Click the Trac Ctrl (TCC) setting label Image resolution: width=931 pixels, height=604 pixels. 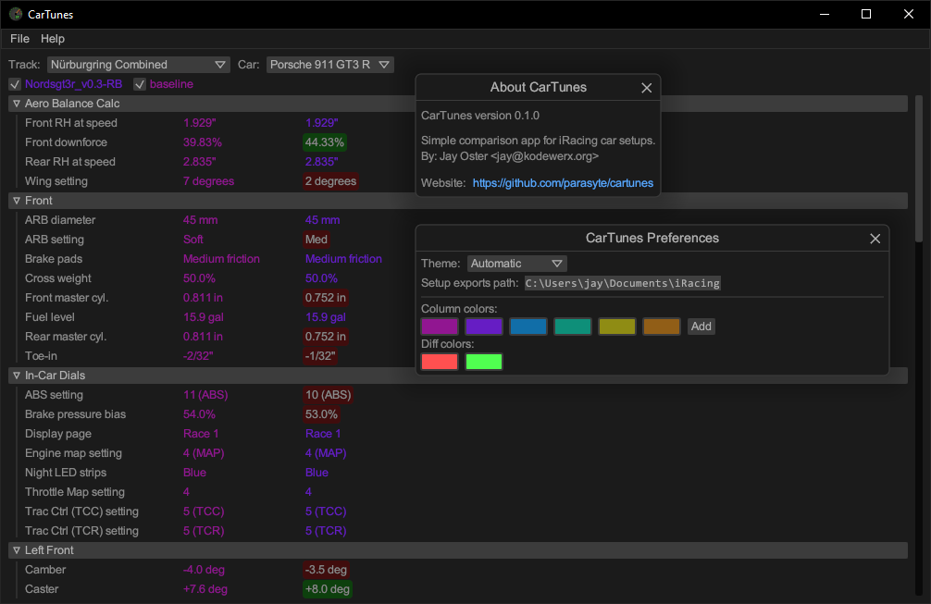(x=82, y=512)
